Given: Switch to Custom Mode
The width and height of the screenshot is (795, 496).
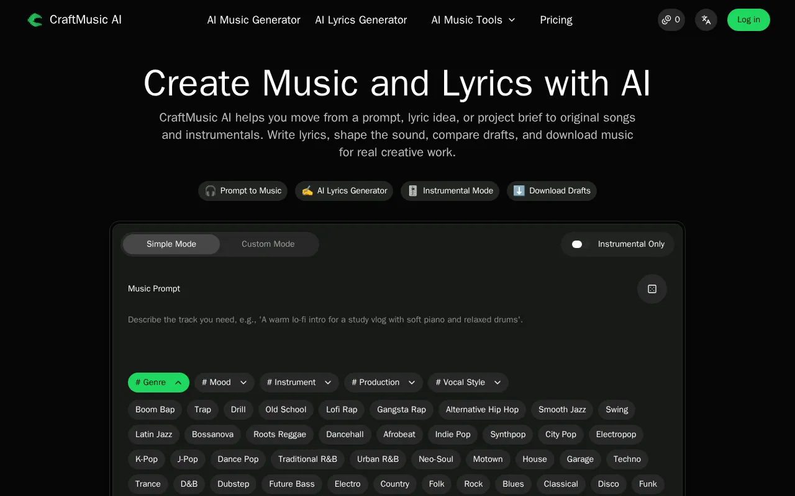Looking at the screenshot, I should tap(268, 244).
